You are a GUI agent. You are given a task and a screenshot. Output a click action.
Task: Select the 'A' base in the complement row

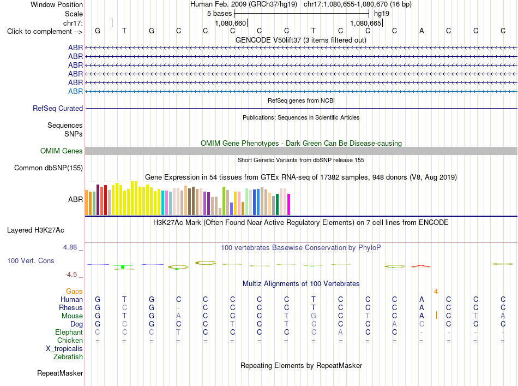[421, 31]
